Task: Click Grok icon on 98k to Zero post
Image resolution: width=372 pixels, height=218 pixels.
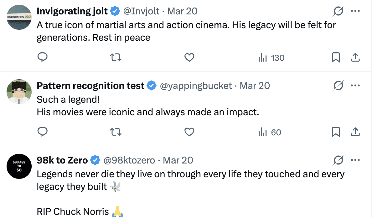Action: [x=338, y=160]
